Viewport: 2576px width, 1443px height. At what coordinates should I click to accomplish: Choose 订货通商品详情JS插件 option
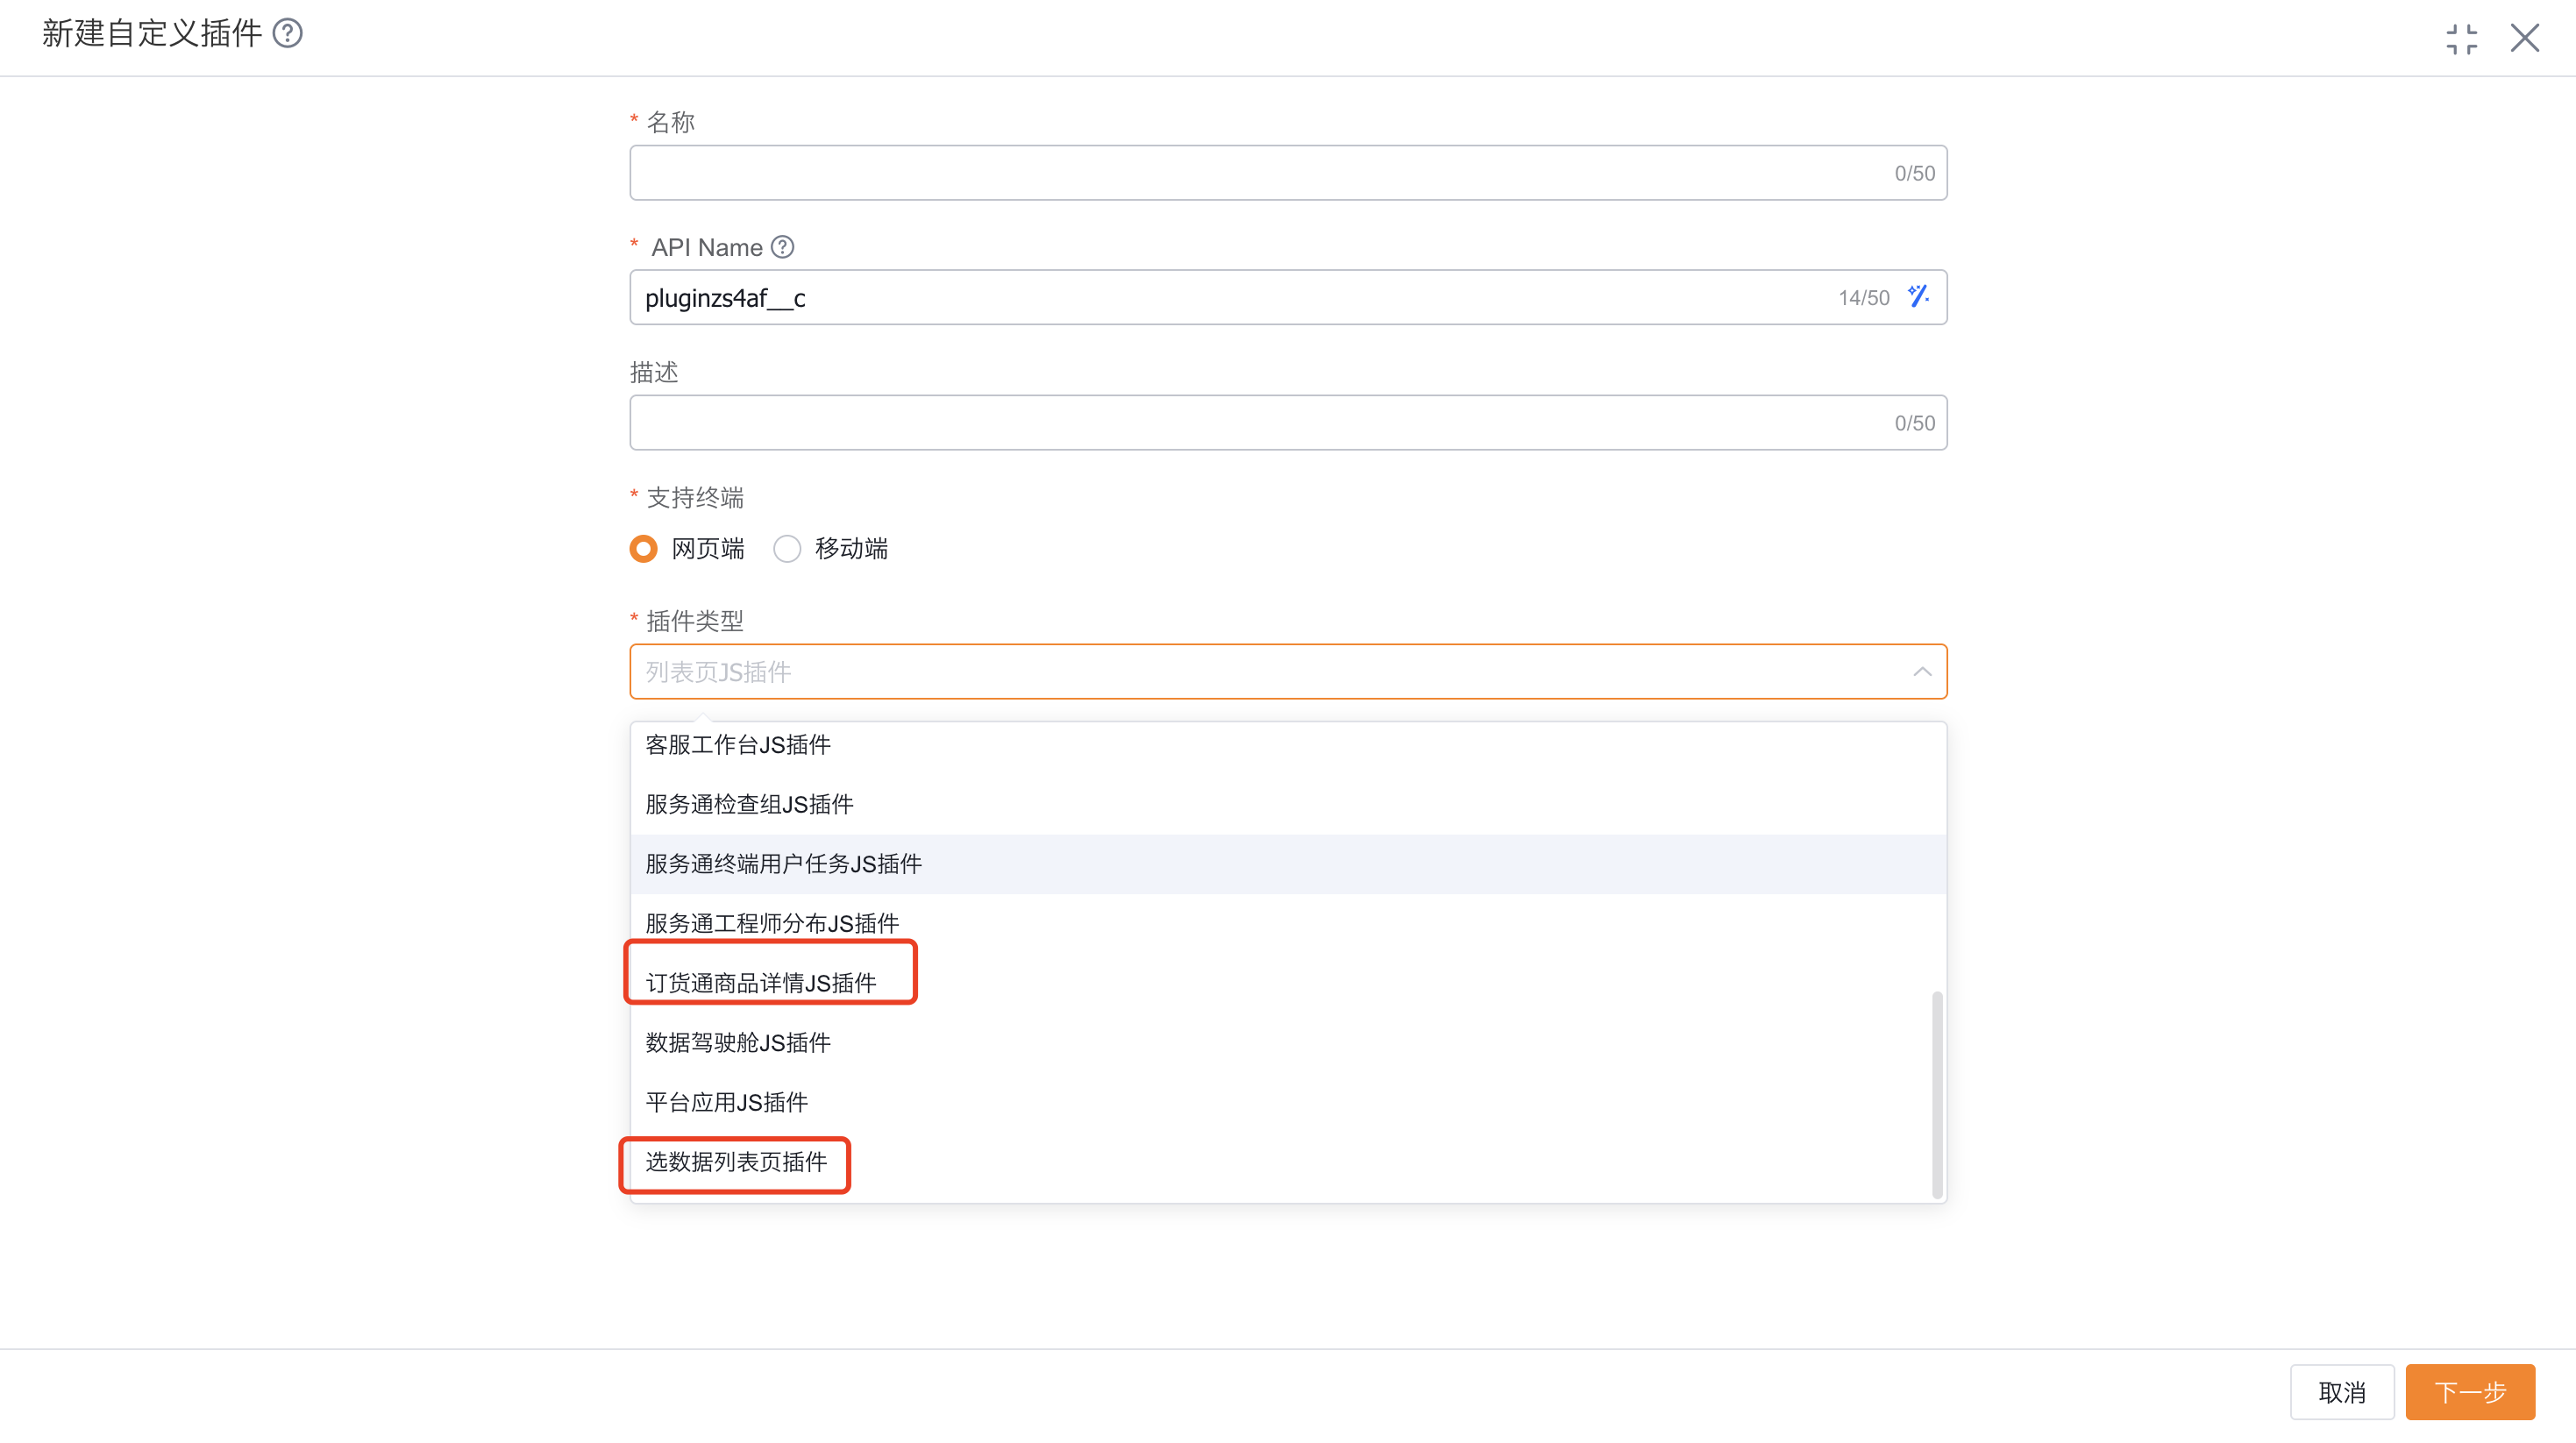[1288, 984]
